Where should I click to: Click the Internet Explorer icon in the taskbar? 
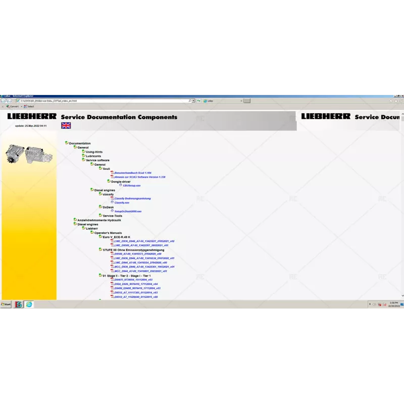pyautogui.click(x=28, y=305)
